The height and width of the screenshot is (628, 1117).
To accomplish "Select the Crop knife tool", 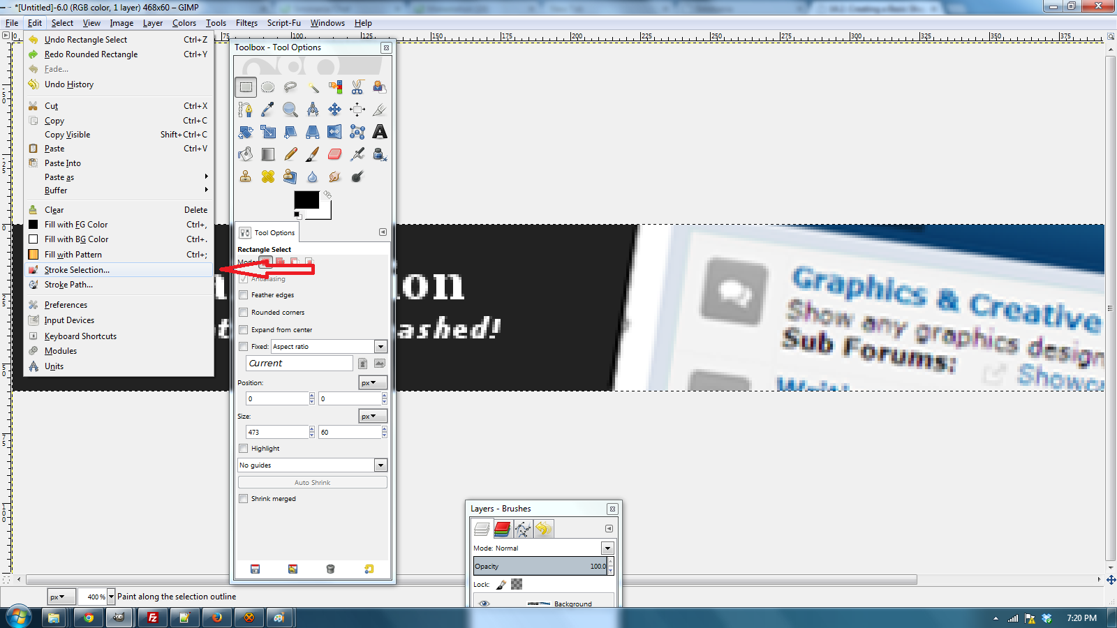I will pyautogui.click(x=380, y=110).
